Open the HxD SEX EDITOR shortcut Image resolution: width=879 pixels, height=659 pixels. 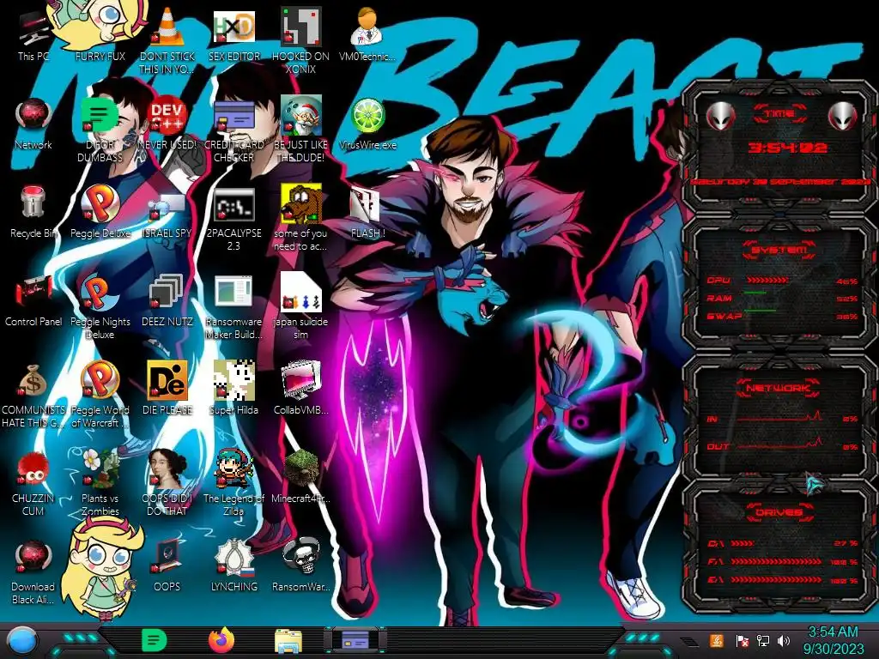234,34
